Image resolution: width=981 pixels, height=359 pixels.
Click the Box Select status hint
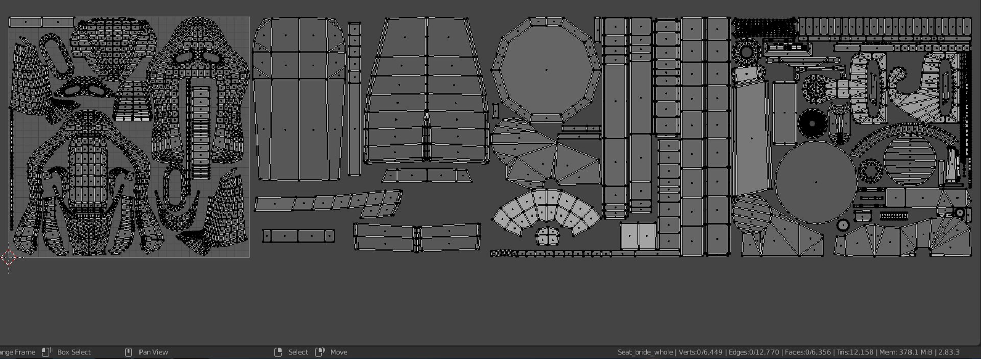(74, 352)
